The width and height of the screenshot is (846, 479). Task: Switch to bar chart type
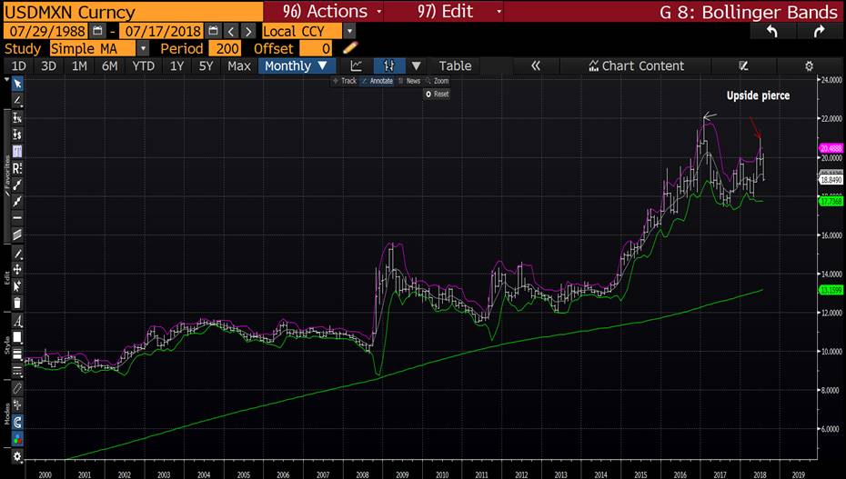[x=389, y=65]
